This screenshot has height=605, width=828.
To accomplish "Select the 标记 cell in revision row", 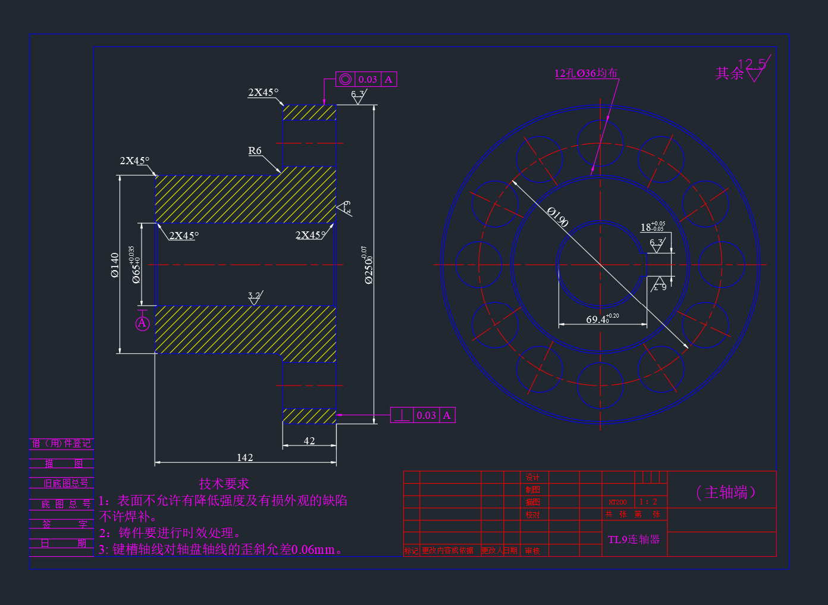I will [x=411, y=551].
